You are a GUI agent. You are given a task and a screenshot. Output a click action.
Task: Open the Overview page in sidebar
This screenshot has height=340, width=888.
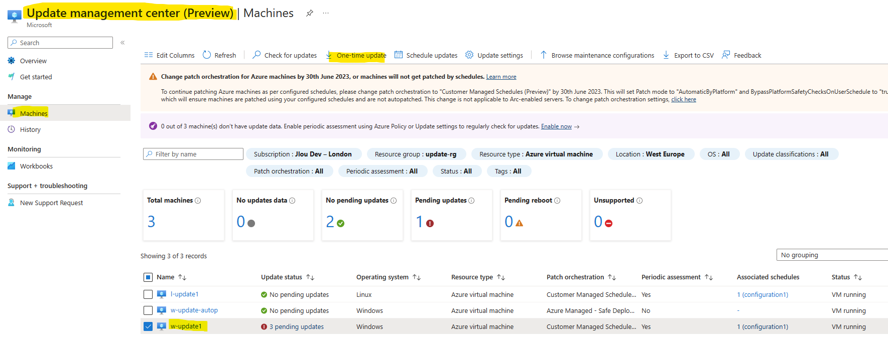33,61
